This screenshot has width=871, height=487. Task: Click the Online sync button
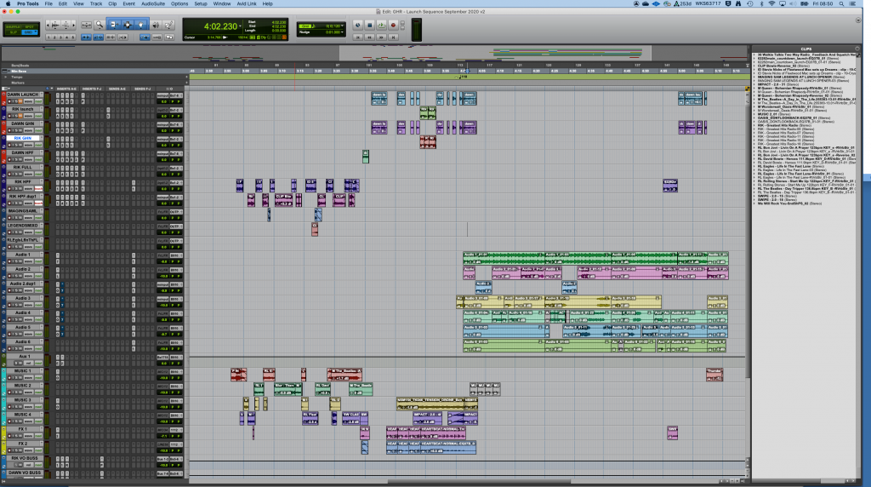(358, 25)
